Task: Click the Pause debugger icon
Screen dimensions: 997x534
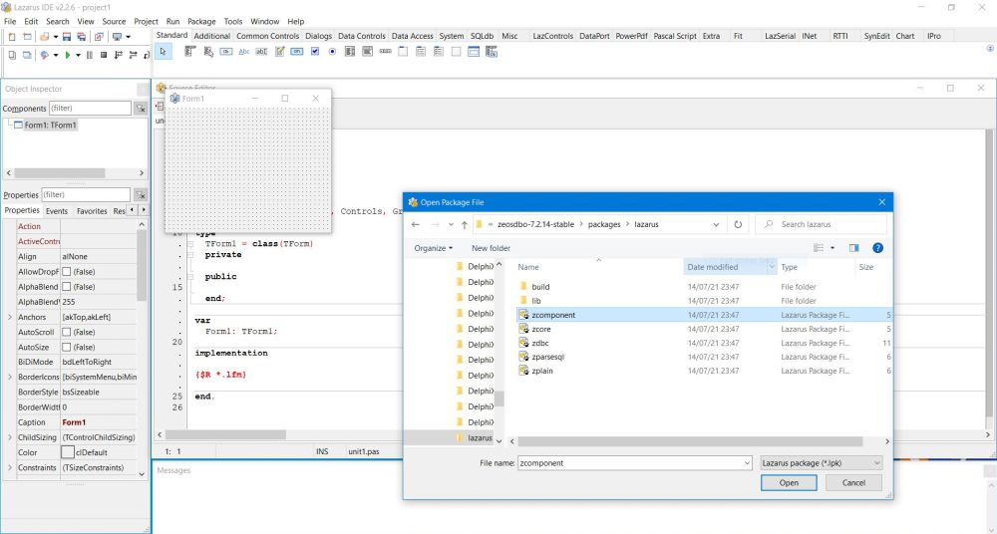Action: 89,56
